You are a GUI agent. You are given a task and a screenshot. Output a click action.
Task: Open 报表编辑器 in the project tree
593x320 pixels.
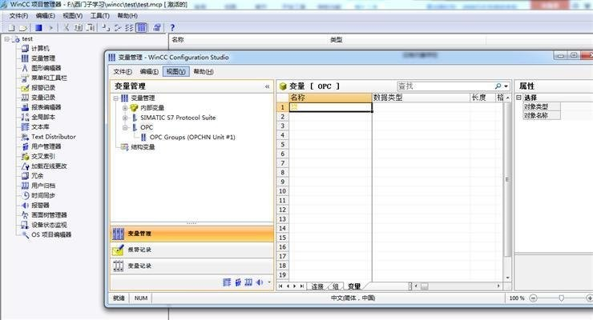[46, 107]
